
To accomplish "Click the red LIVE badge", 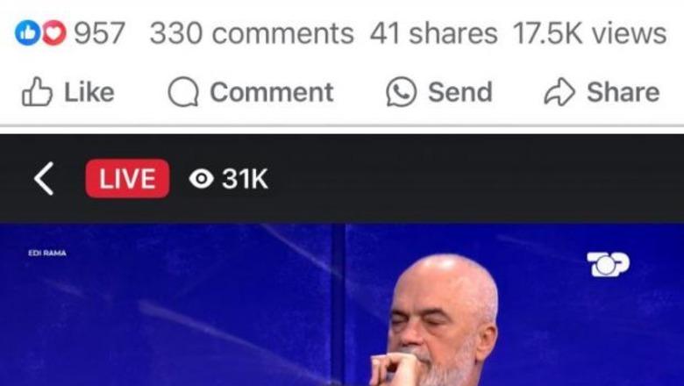I will click(x=127, y=178).
